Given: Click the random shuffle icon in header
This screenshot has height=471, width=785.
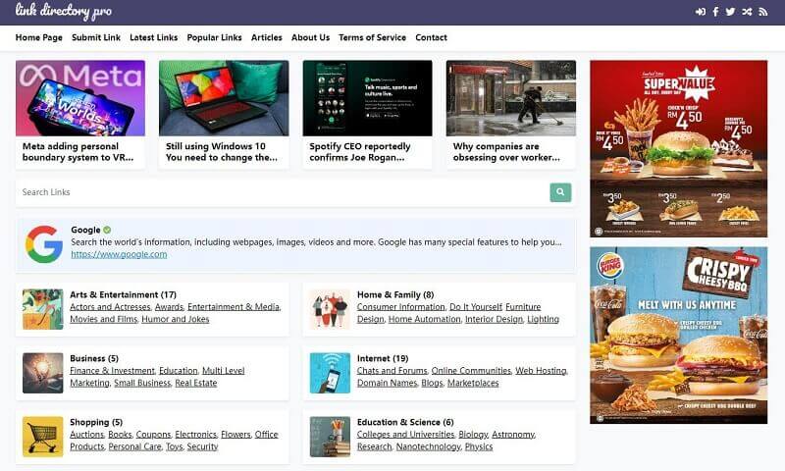Looking at the screenshot, I should pos(747,12).
